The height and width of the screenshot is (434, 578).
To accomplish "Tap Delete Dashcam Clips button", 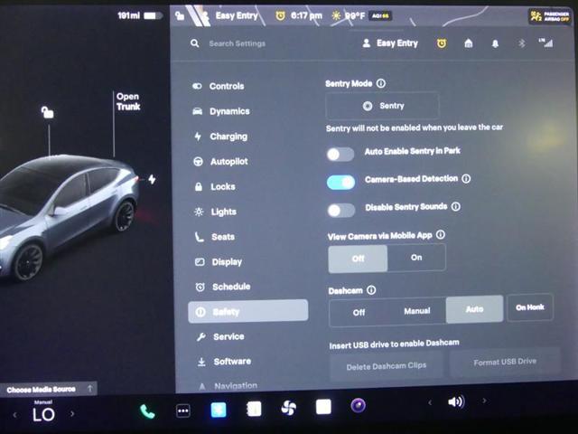I will coord(387,366).
